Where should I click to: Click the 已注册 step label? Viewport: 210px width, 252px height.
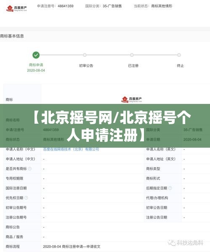[133, 66]
